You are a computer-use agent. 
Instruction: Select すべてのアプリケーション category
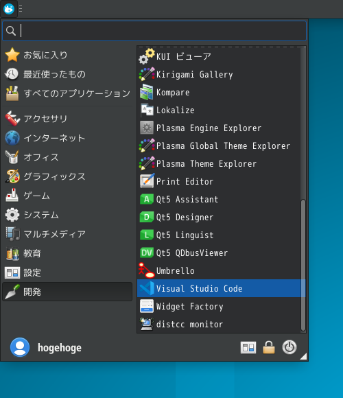pos(67,93)
